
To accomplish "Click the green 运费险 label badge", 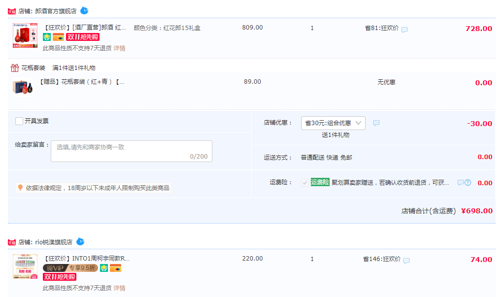I will pos(320,182).
